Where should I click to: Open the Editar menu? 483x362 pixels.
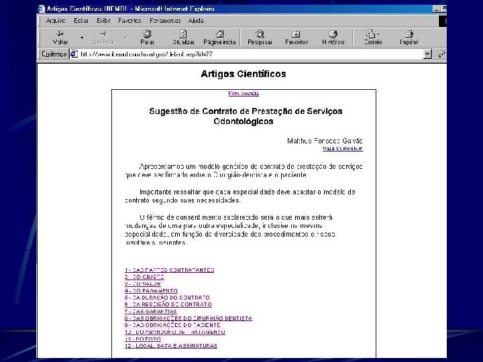(81, 21)
